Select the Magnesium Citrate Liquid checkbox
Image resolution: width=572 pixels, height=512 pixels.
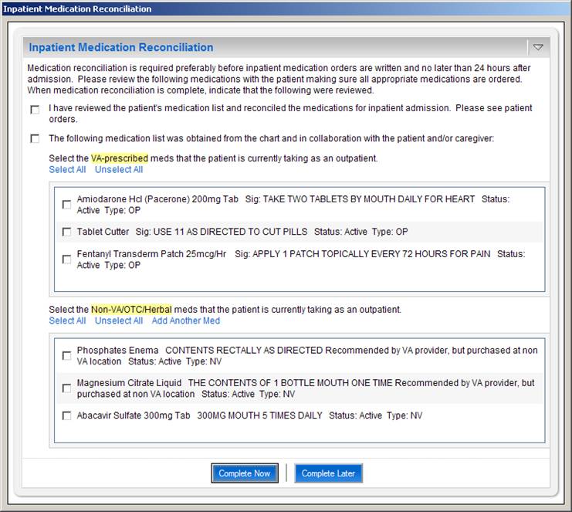[x=66, y=388]
